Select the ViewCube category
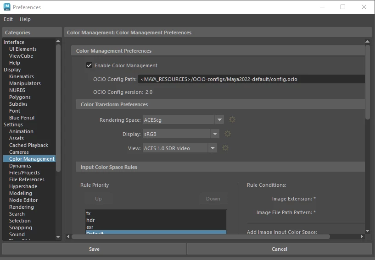 [21, 56]
